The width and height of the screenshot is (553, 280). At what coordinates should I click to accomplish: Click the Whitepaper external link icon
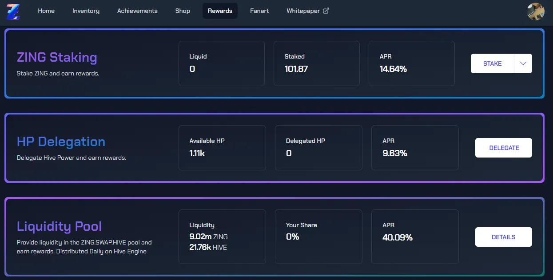(326, 11)
